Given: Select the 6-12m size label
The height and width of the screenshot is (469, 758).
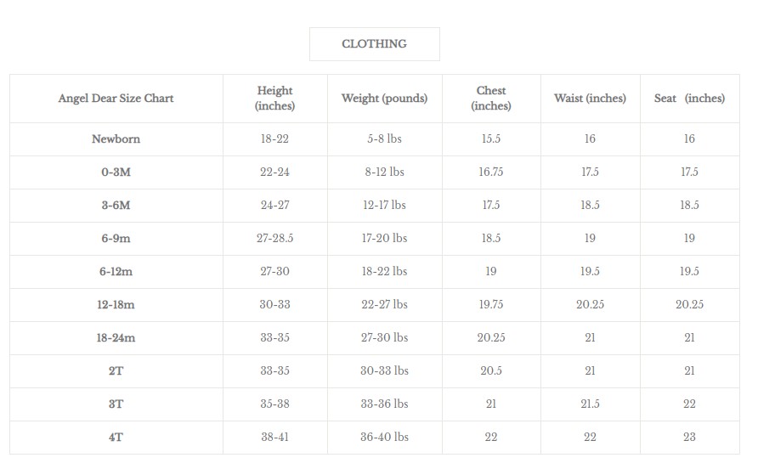Looking at the screenshot, I should coord(116,272).
